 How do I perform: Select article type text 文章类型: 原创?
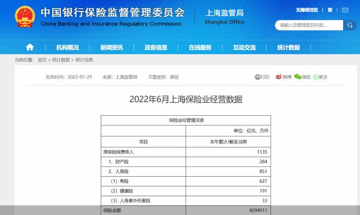pos(163,77)
